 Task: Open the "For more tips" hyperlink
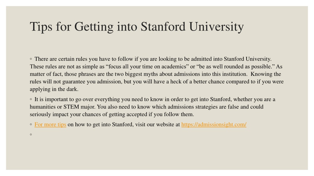(50, 125)
